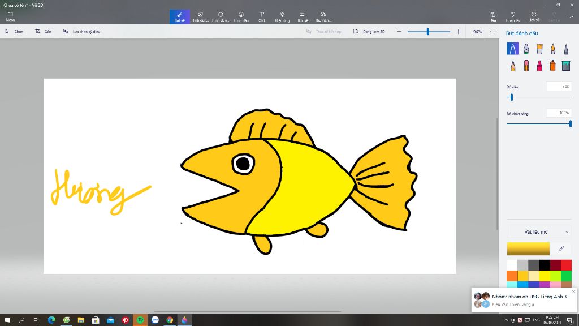The height and width of the screenshot is (326, 579).
Task: Choose the green color swatch
Action: [566, 276]
